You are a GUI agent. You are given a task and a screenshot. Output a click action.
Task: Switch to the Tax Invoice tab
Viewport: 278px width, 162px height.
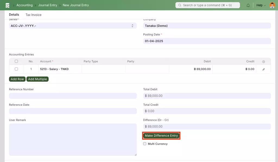tap(33, 15)
